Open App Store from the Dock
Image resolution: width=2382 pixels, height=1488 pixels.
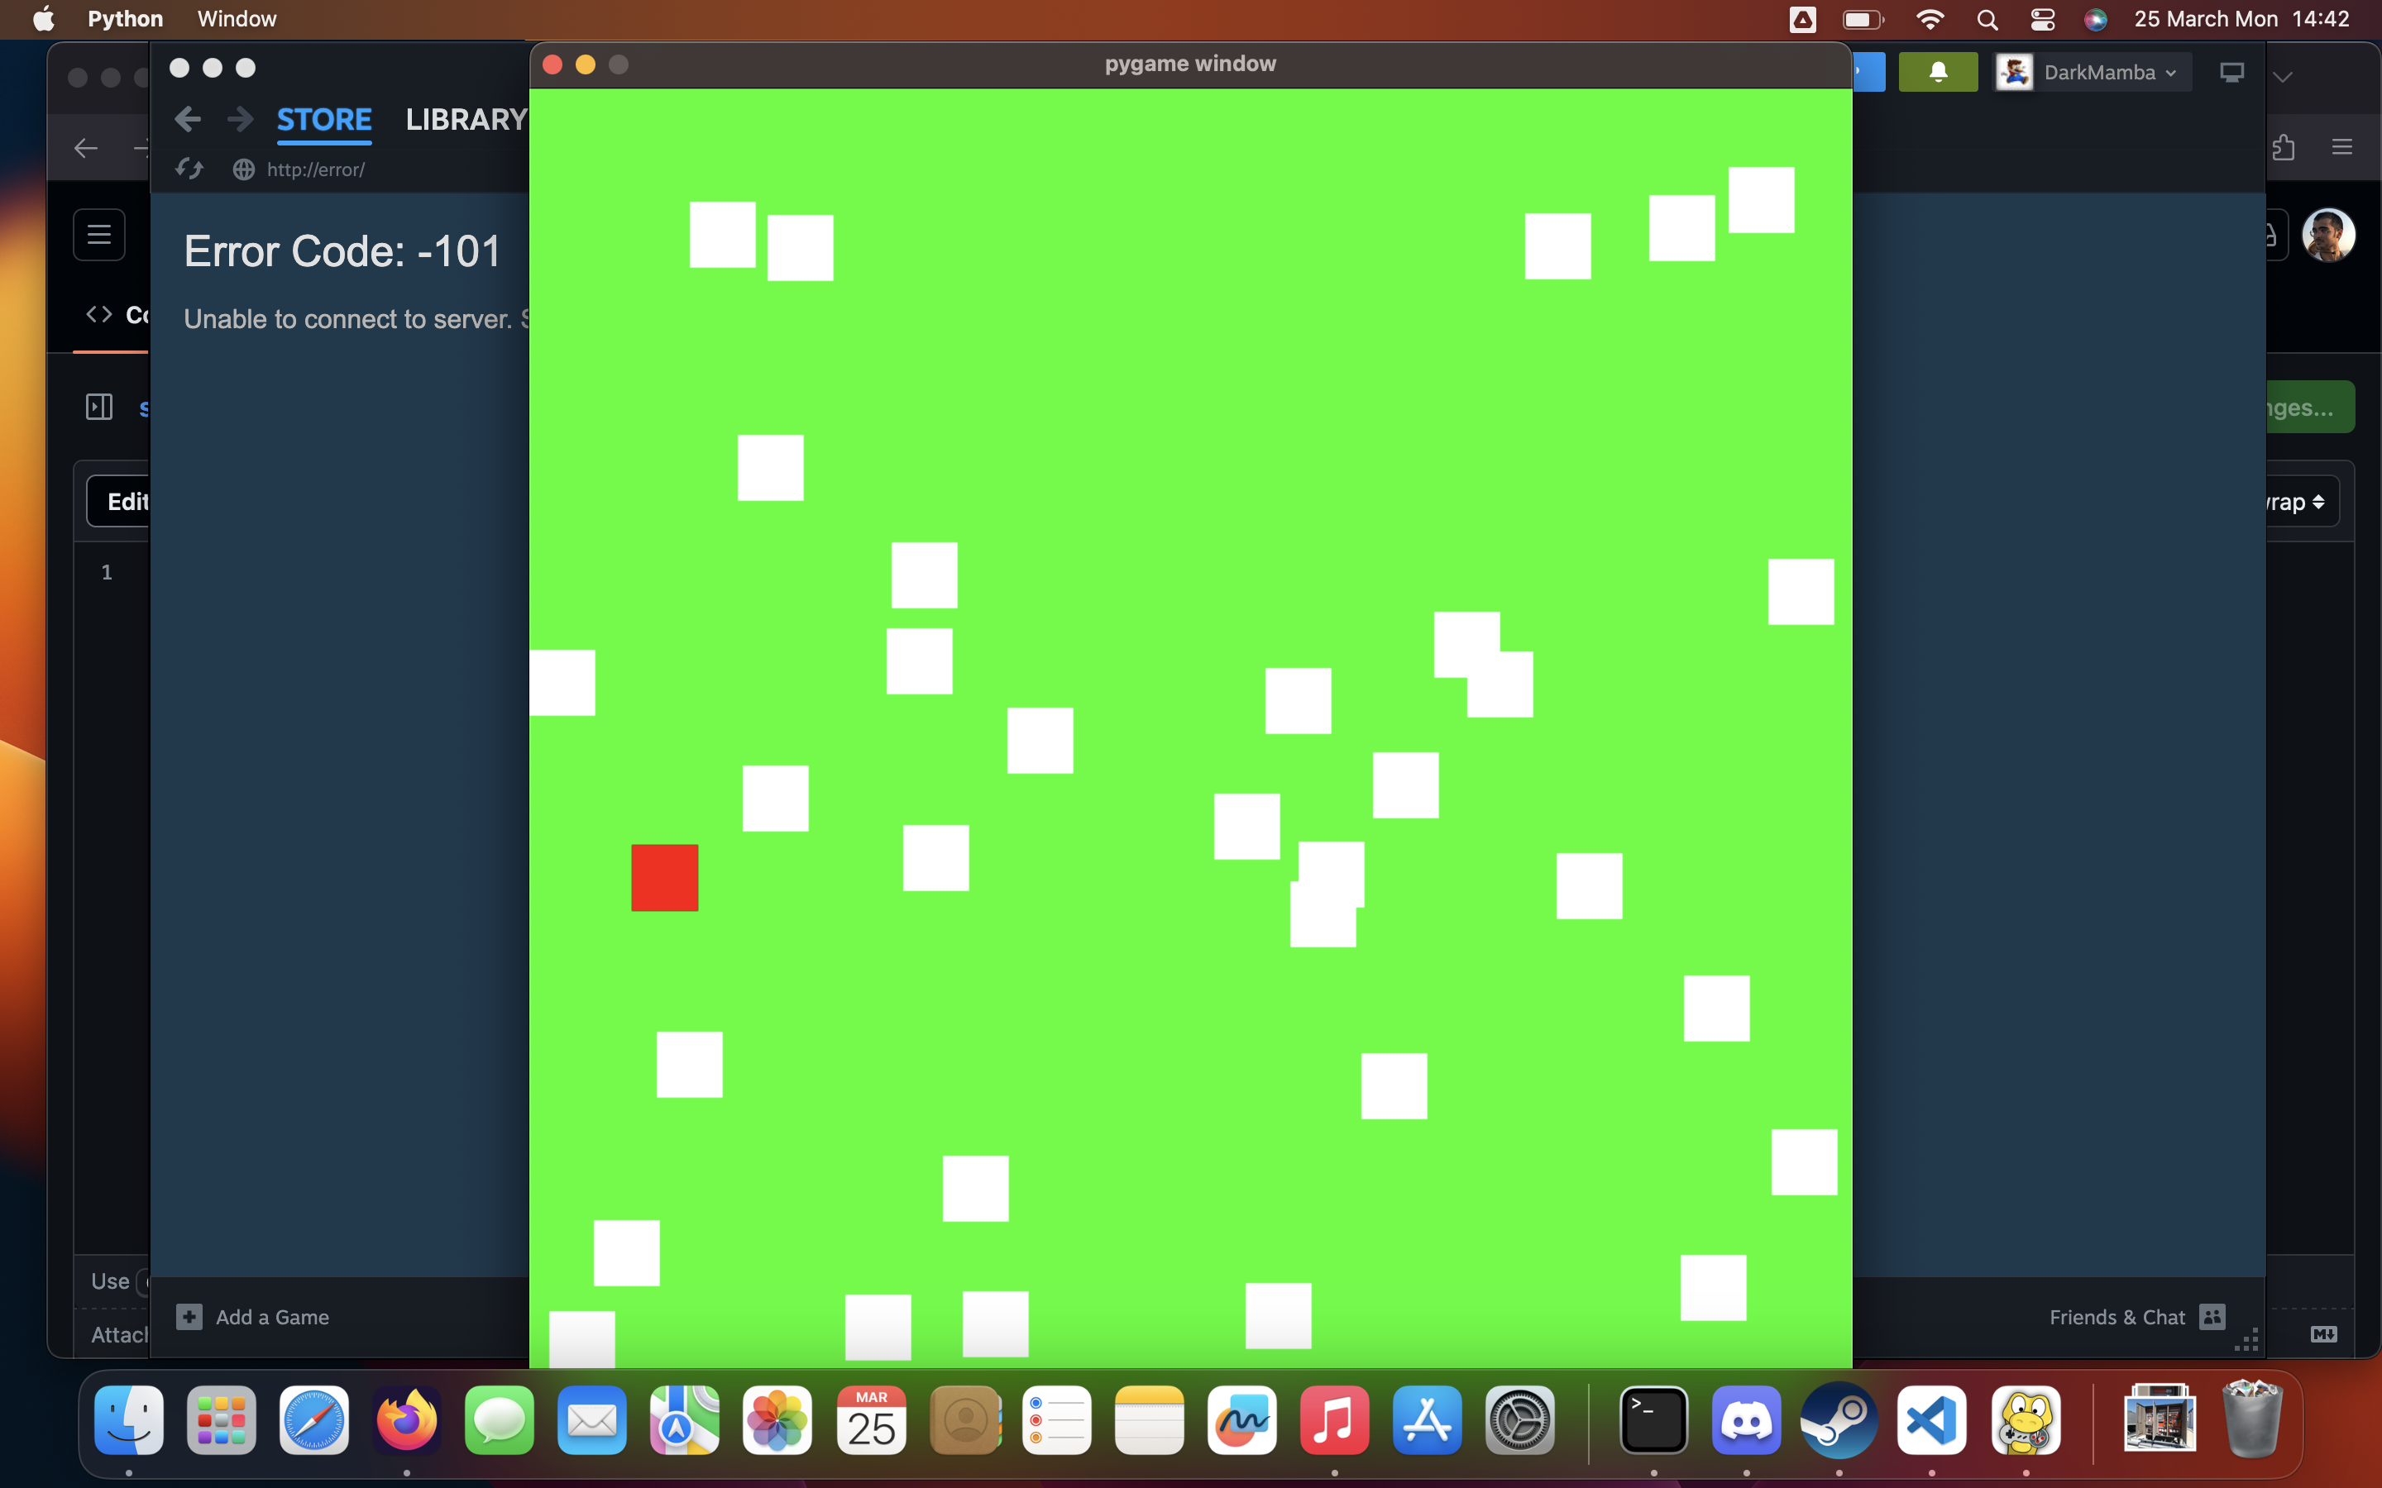coord(1428,1420)
